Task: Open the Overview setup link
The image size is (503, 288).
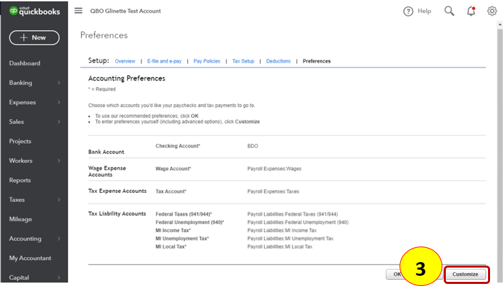Action: (125, 61)
